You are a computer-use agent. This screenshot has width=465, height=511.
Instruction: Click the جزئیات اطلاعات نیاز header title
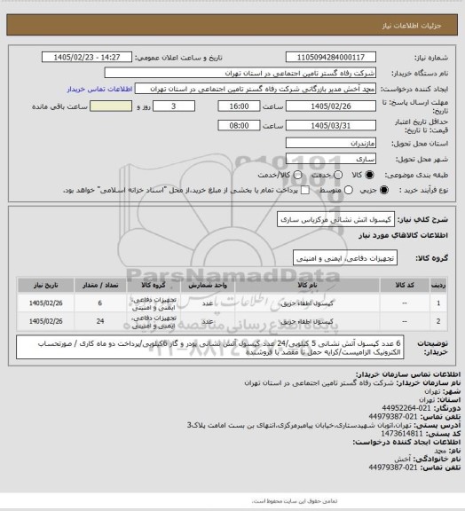(x=412, y=26)
